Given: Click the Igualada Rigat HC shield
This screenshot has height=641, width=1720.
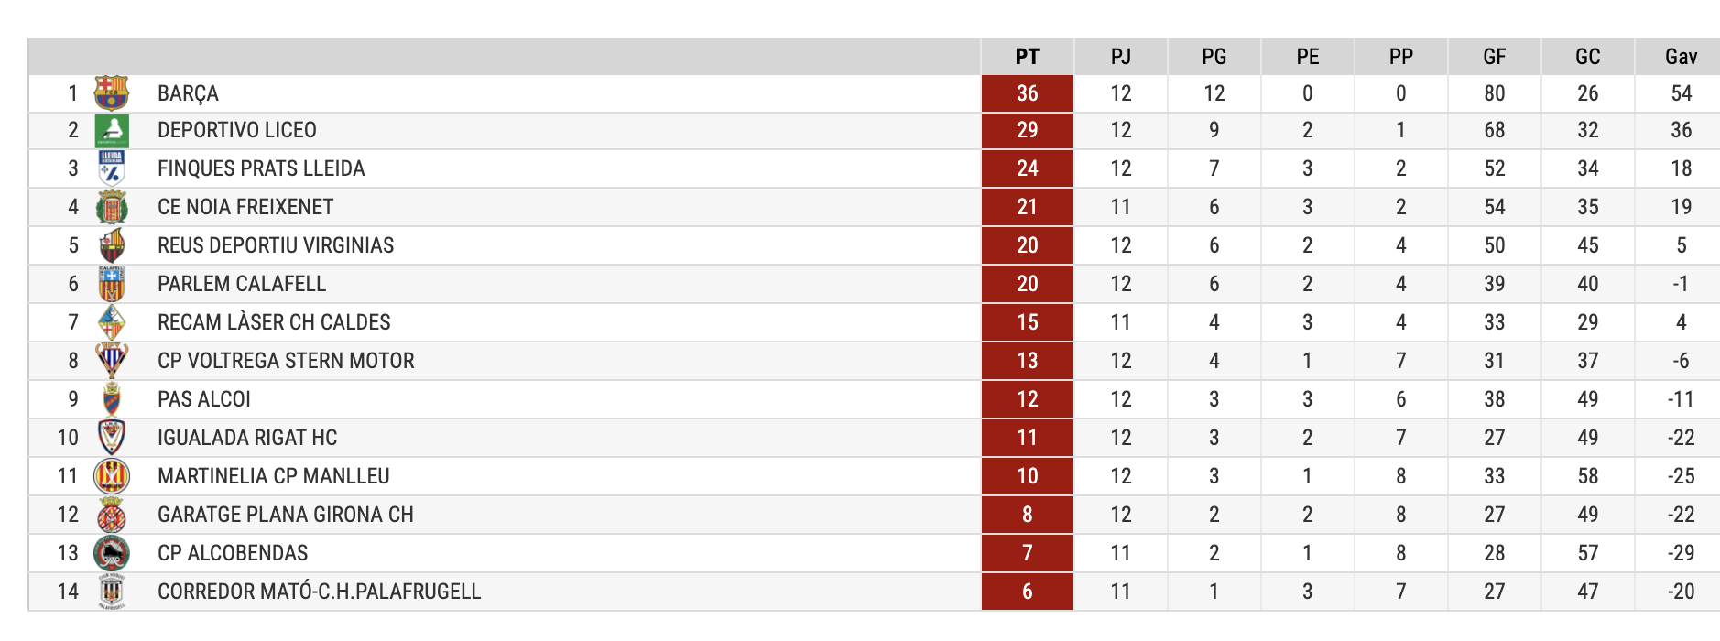Looking at the screenshot, I should 112,438.
